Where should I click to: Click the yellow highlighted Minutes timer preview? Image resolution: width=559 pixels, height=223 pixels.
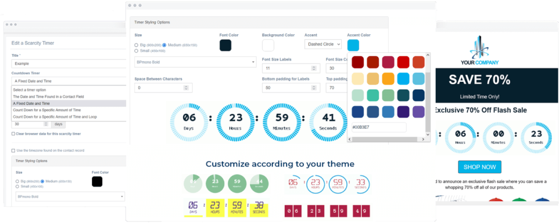(x=237, y=207)
